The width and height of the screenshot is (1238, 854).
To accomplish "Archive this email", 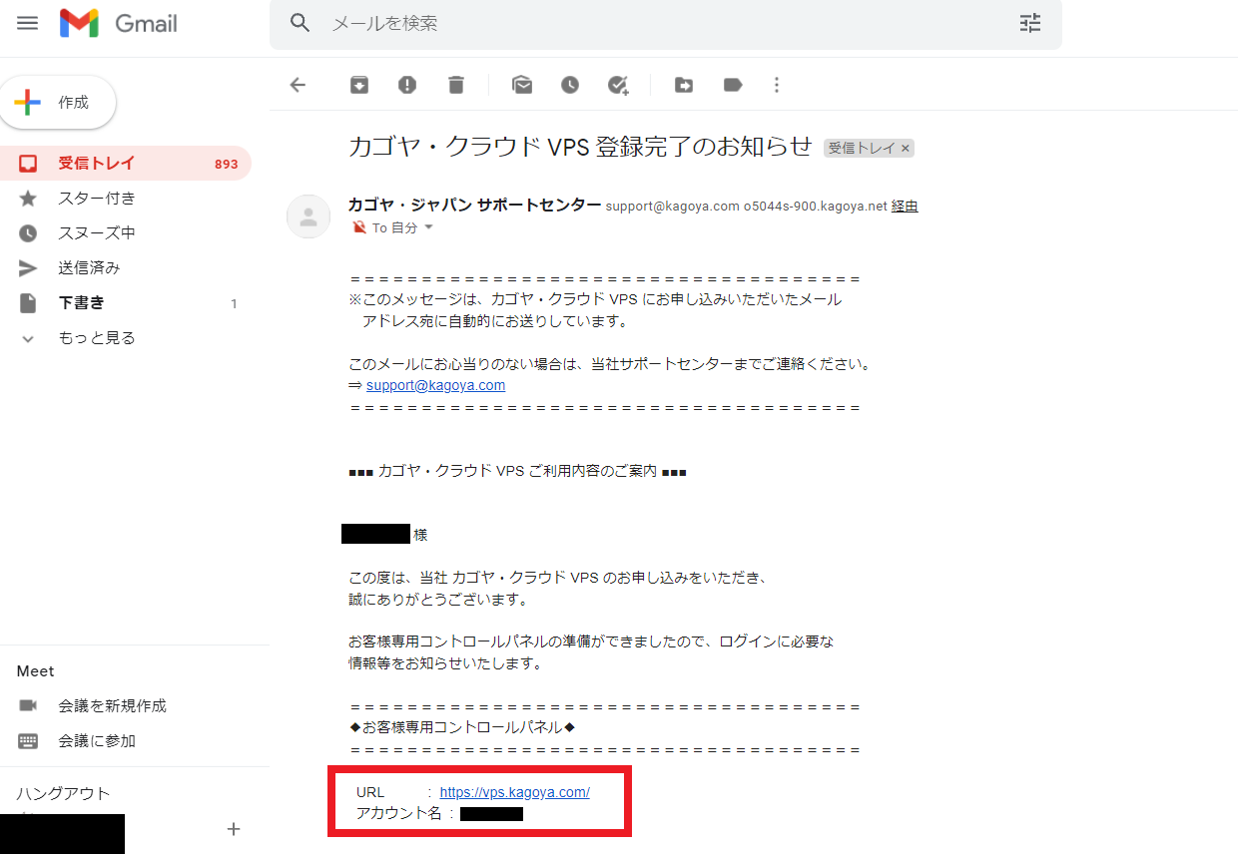I will (359, 85).
